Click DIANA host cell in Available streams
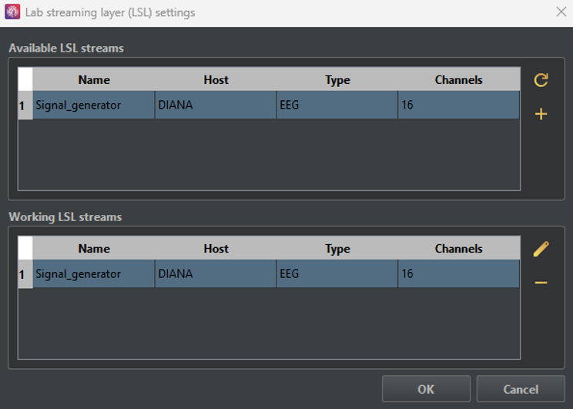The height and width of the screenshot is (409, 573). click(216, 106)
